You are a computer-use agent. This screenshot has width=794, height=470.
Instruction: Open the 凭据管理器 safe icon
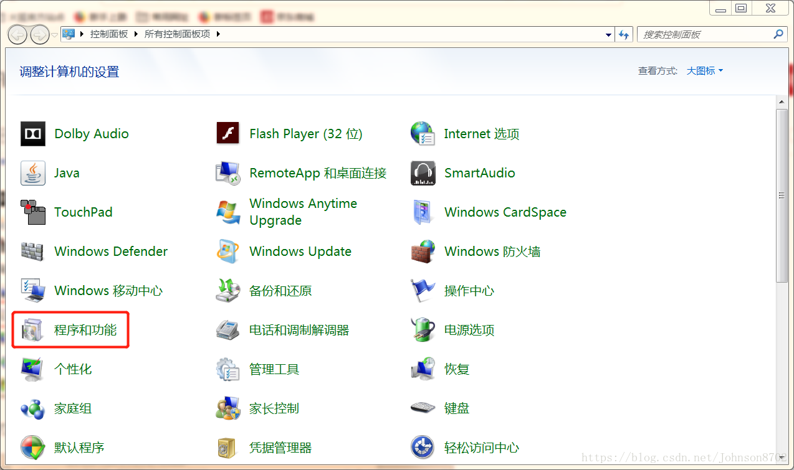point(227,448)
